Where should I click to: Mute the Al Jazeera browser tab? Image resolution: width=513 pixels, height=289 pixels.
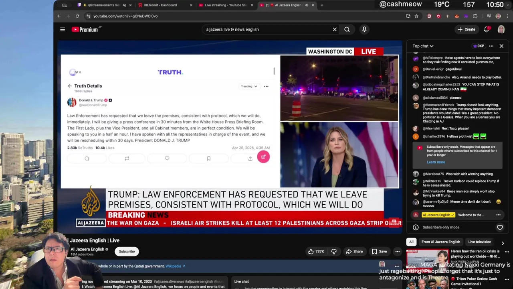pyautogui.click(x=306, y=5)
